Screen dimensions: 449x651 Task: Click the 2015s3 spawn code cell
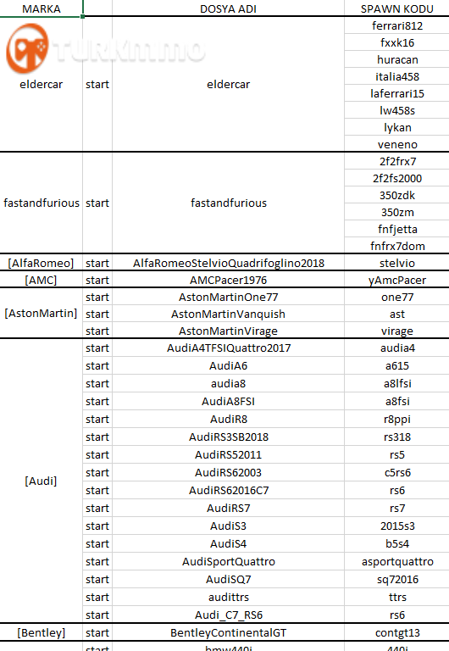[396, 526]
